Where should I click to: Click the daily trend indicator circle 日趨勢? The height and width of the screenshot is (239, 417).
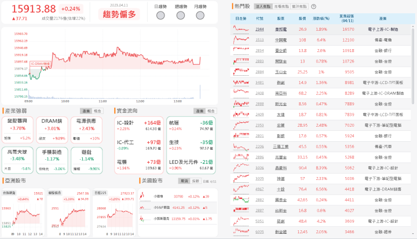pos(161,14)
